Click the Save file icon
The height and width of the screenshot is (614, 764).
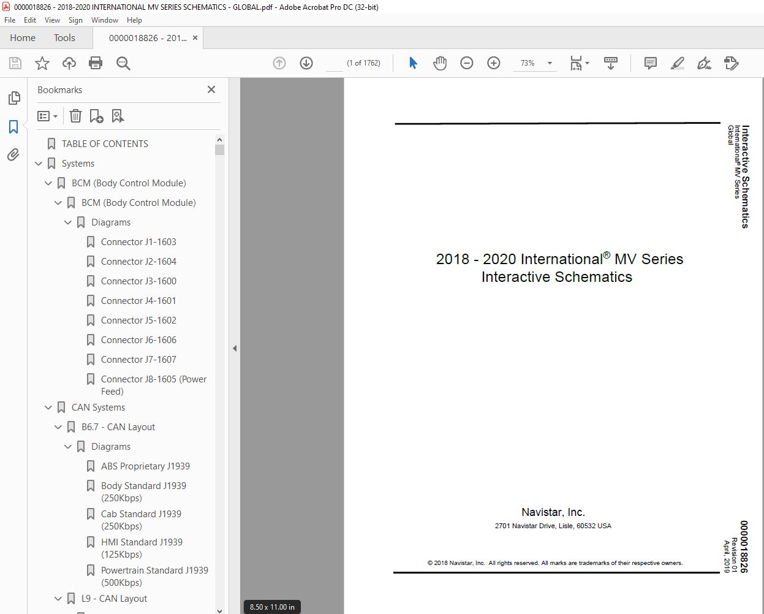pyautogui.click(x=15, y=63)
